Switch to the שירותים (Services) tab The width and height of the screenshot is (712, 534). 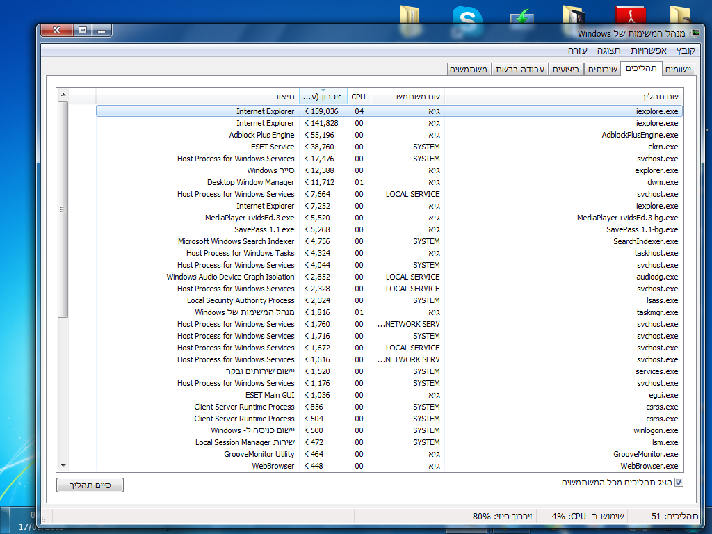click(602, 70)
